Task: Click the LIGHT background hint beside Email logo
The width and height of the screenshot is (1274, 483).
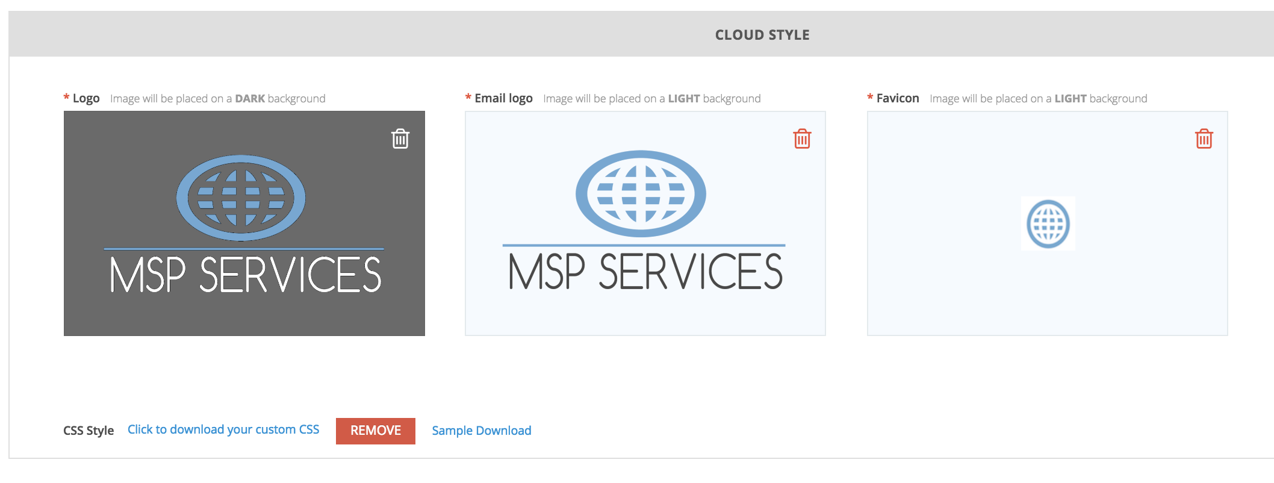Action: pyautogui.click(x=652, y=98)
